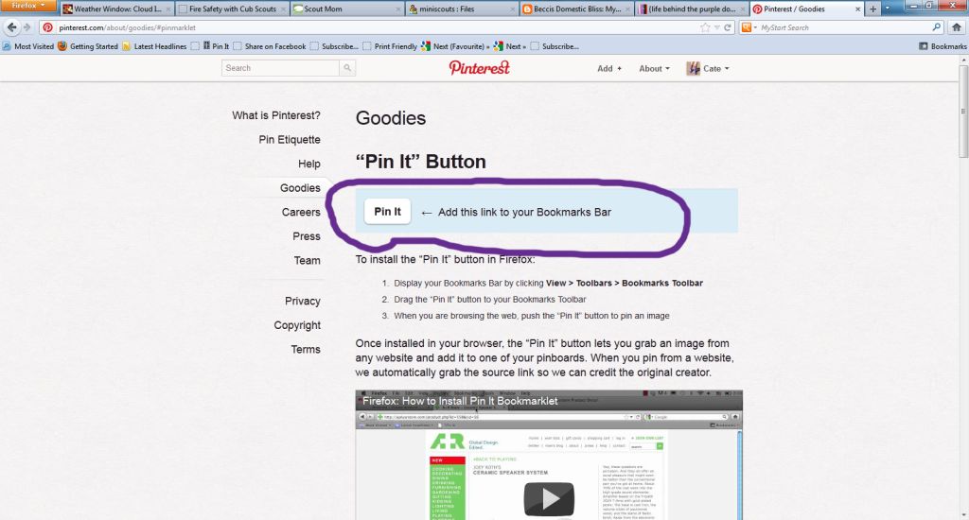Open the list all tabs dropdown
The height and width of the screenshot is (520, 969).
pyautogui.click(x=888, y=9)
